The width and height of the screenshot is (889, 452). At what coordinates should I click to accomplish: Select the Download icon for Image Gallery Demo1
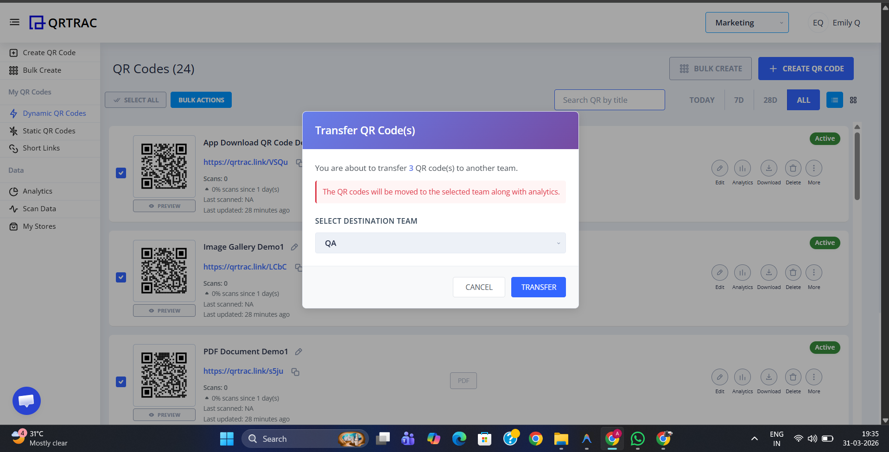pos(768,273)
